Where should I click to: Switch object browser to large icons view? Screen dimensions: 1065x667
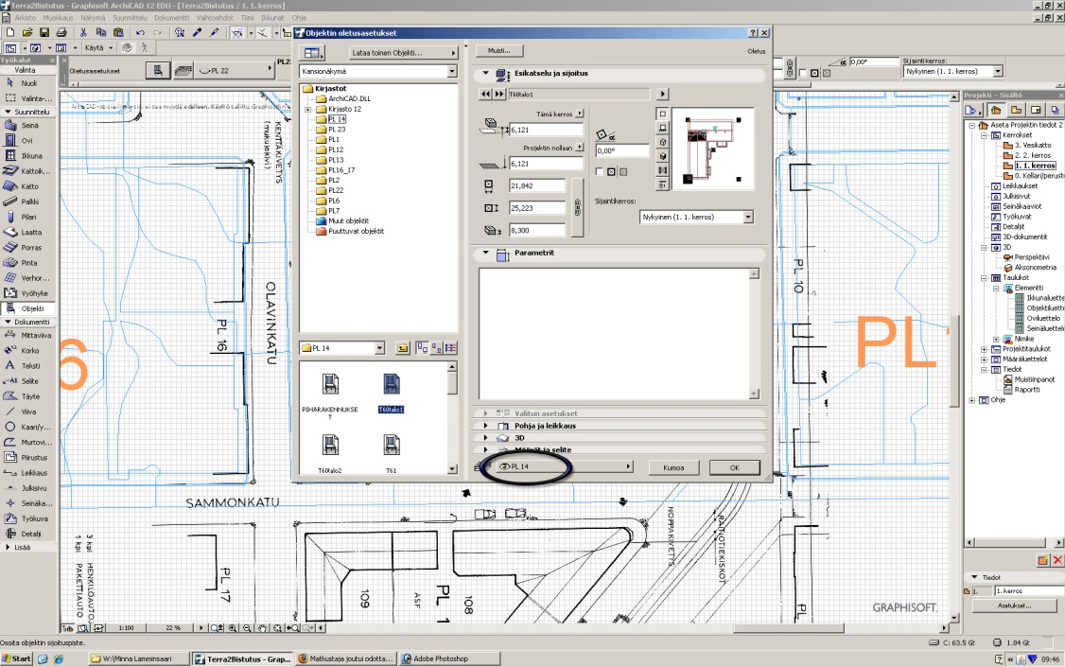pos(423,348)
